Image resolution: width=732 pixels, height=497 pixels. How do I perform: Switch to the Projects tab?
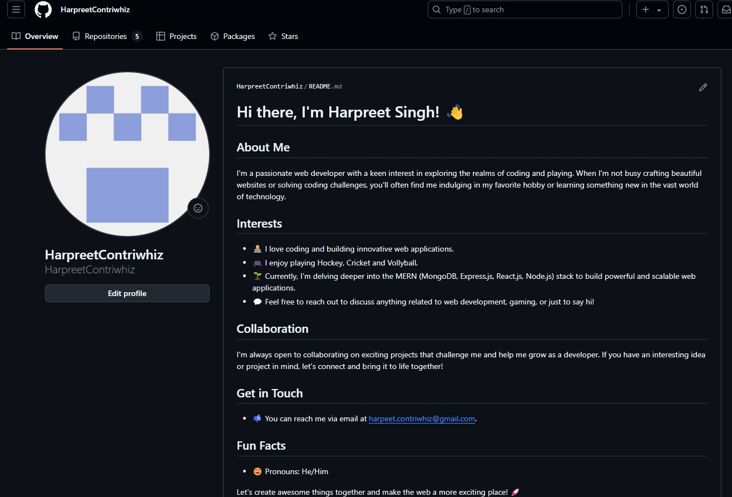176,36
